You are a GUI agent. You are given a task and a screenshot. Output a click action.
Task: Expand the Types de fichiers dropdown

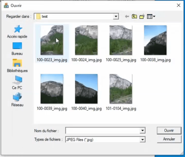coord(143,140)
